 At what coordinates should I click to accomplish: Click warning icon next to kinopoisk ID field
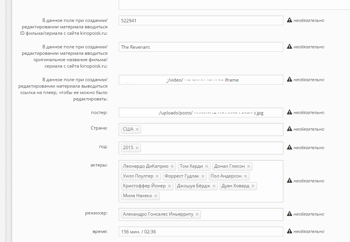(289, 20)
